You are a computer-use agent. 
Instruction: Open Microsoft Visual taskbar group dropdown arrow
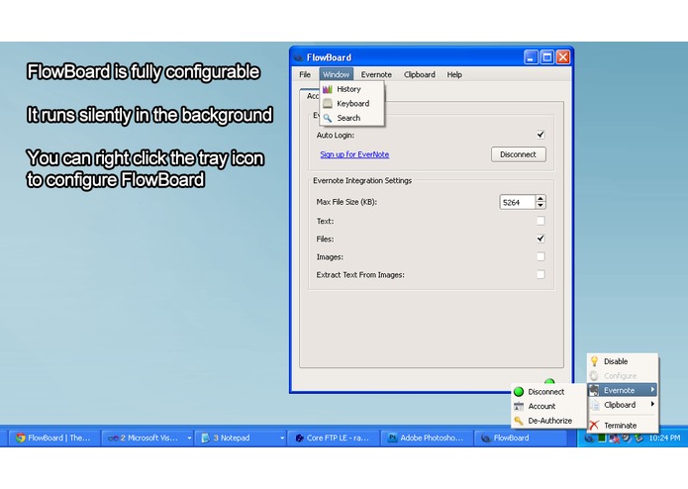tap(189, 438)
